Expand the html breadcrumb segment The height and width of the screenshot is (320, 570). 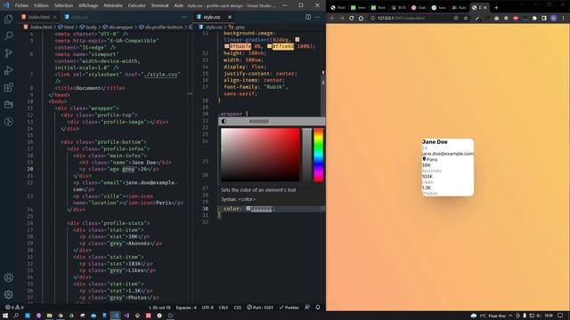pos(66,28)
